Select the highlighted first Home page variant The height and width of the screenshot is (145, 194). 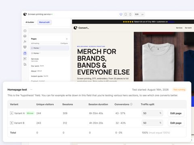(x=50, y=48)
